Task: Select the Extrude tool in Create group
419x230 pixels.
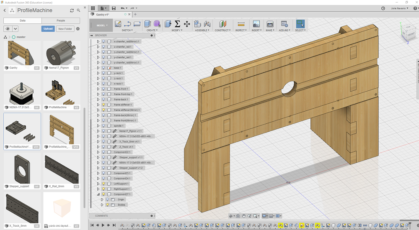Action: [x=147, y=24]
